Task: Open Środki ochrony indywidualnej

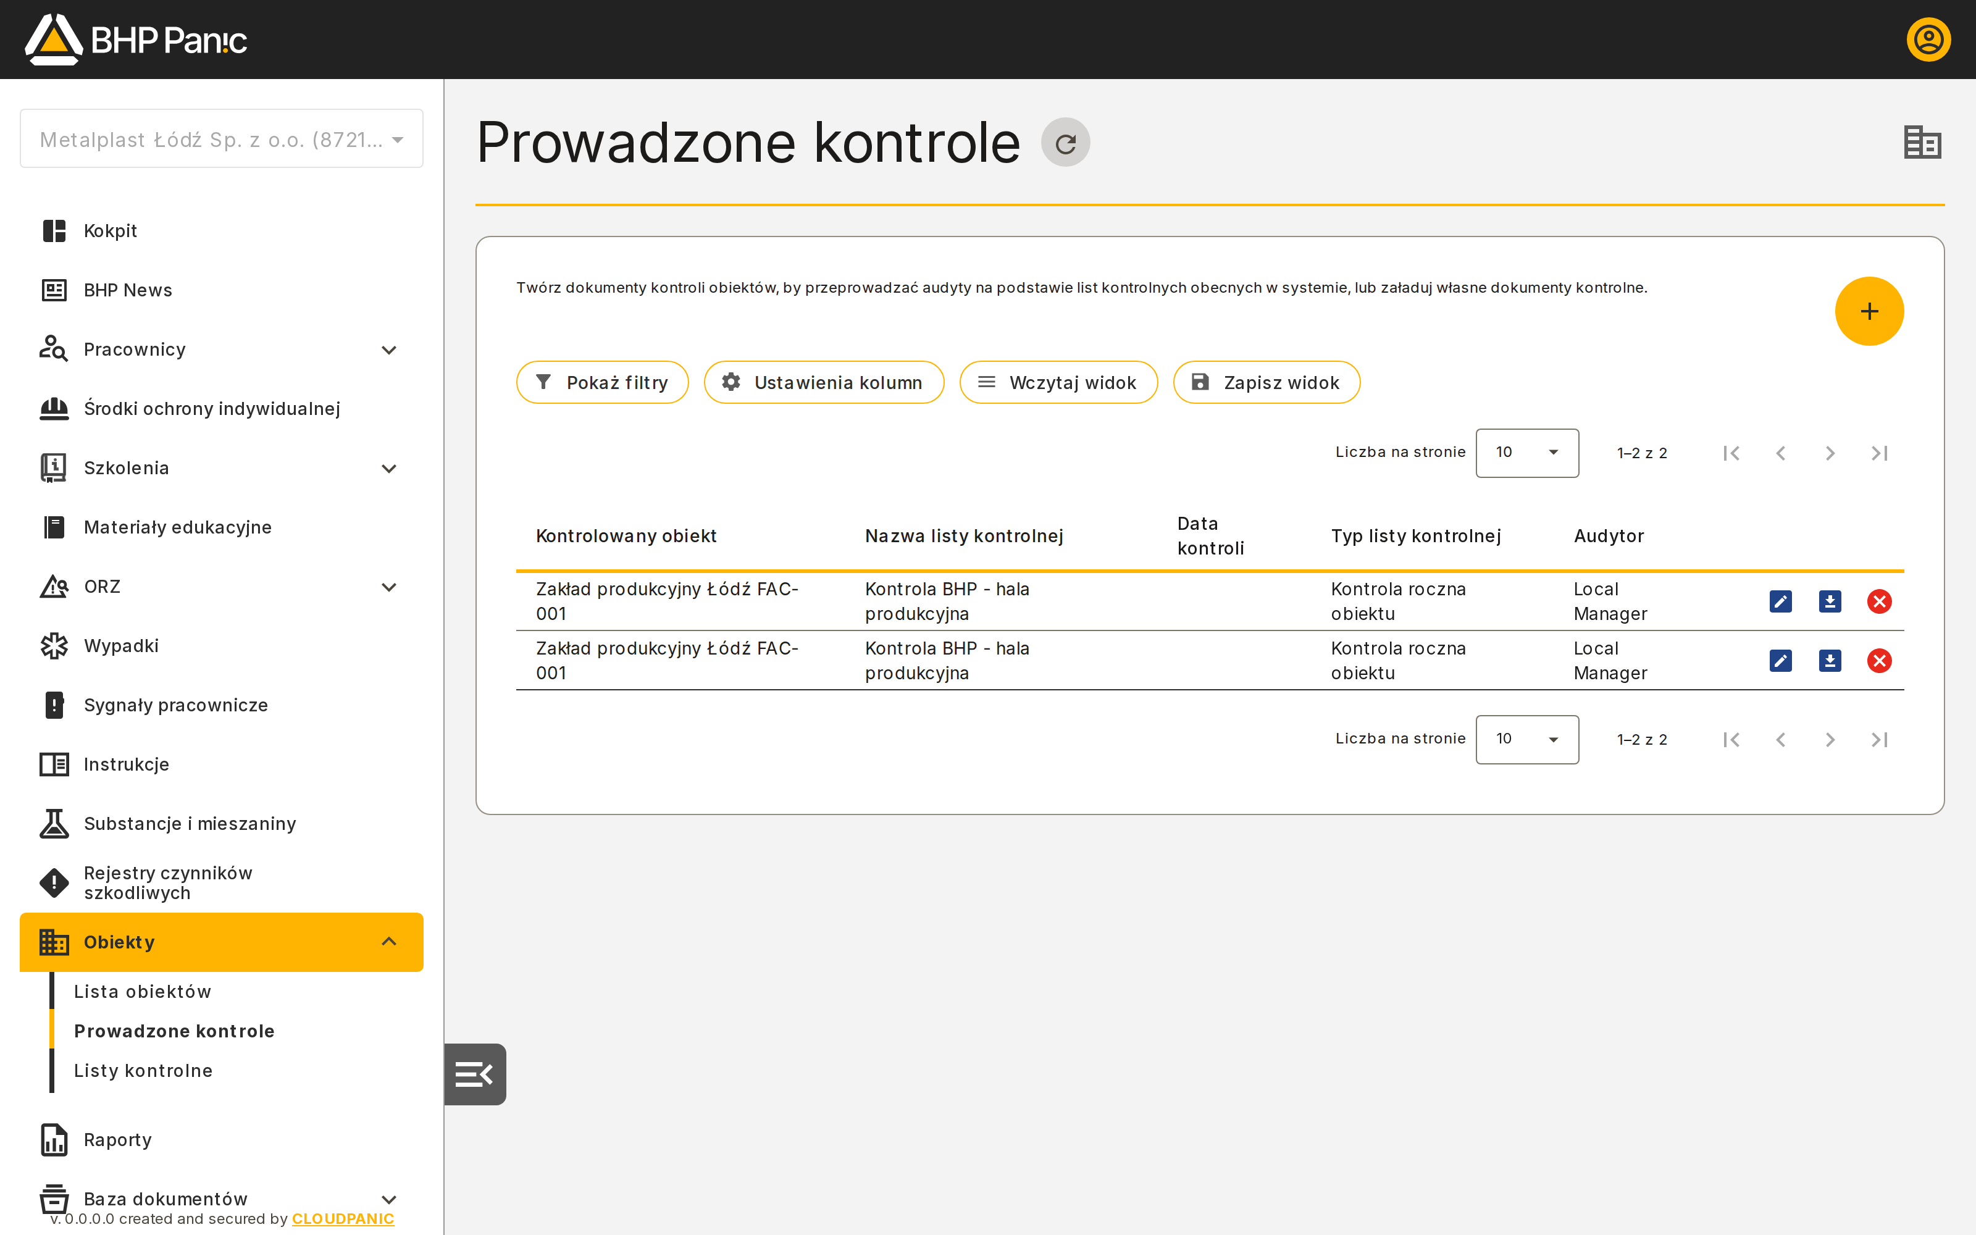Action: pyautogui.click(x=221, y=408)
